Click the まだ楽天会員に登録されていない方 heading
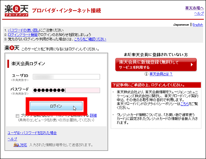 [x=156, y=55]
